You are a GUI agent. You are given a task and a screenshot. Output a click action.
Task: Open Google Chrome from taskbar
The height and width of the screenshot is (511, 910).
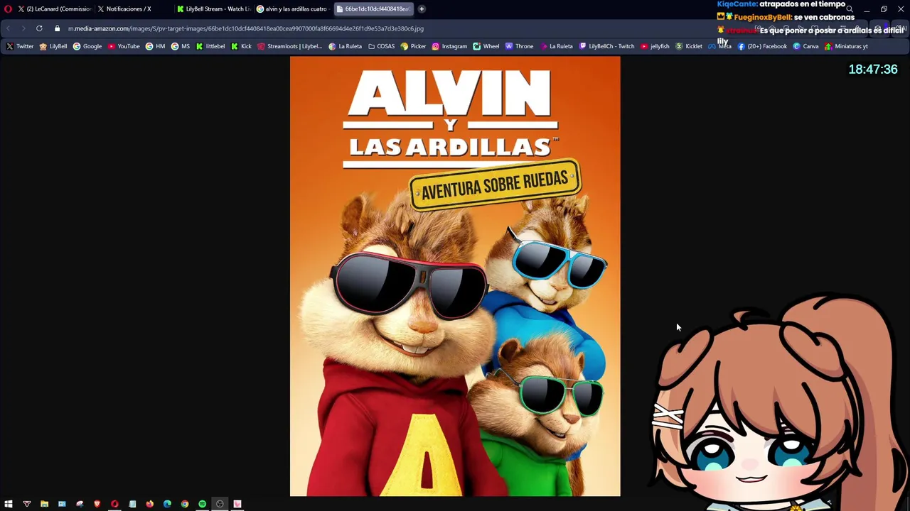click(185, 504)
